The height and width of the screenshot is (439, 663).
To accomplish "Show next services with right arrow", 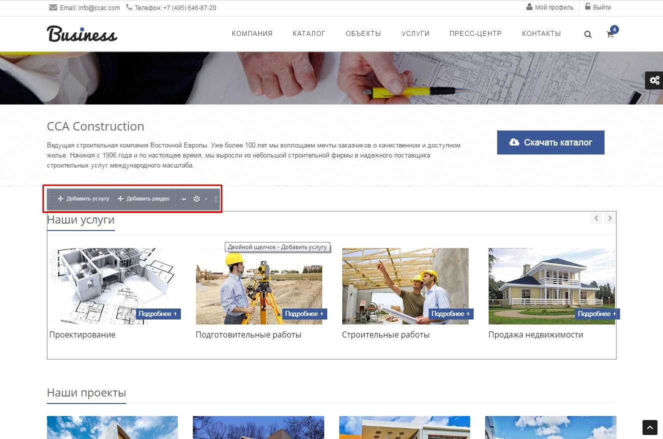I will (610, 218).
